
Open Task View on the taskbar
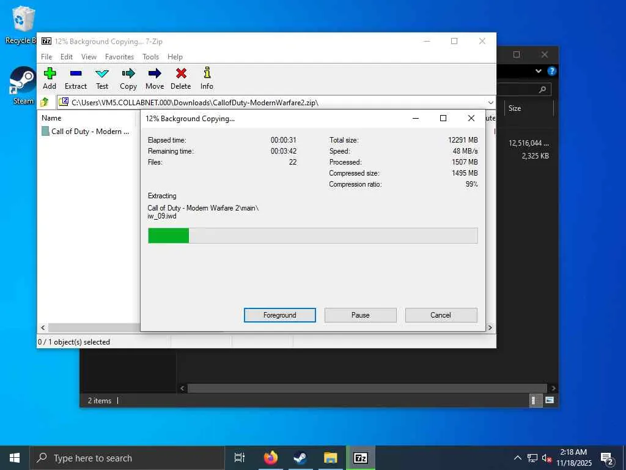tap(240, 458)
